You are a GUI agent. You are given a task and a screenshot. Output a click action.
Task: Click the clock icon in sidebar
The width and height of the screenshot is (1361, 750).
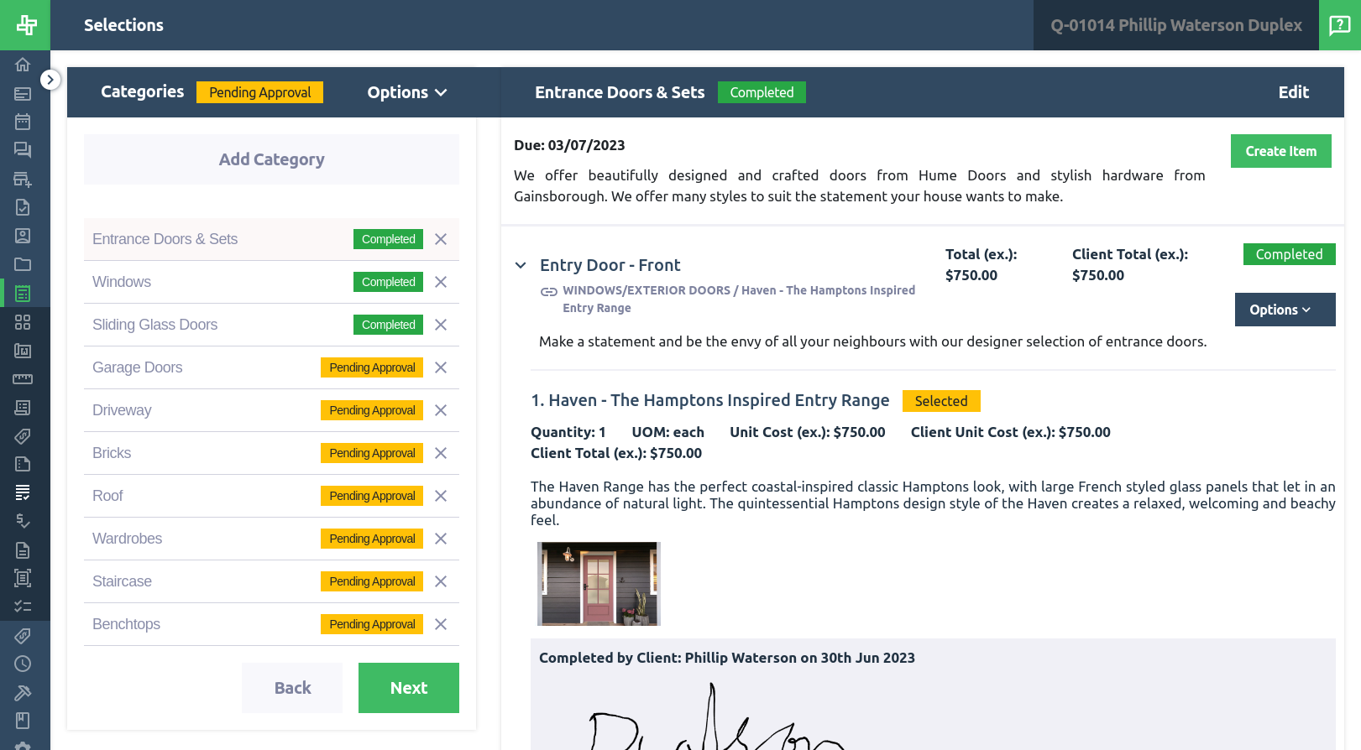click(x=23, y=664)
